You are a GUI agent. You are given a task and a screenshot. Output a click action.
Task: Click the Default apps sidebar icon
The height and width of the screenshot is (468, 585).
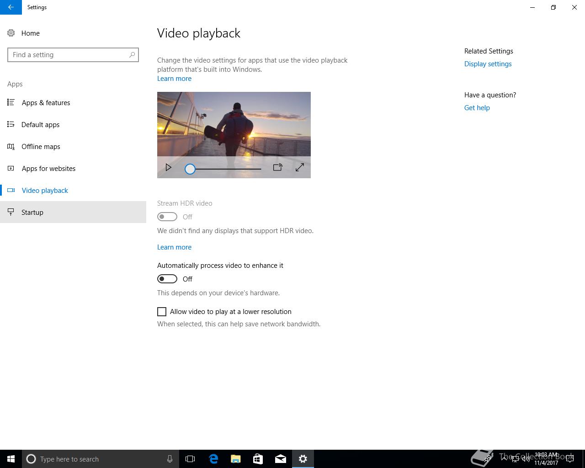click(x=11, y=125)
